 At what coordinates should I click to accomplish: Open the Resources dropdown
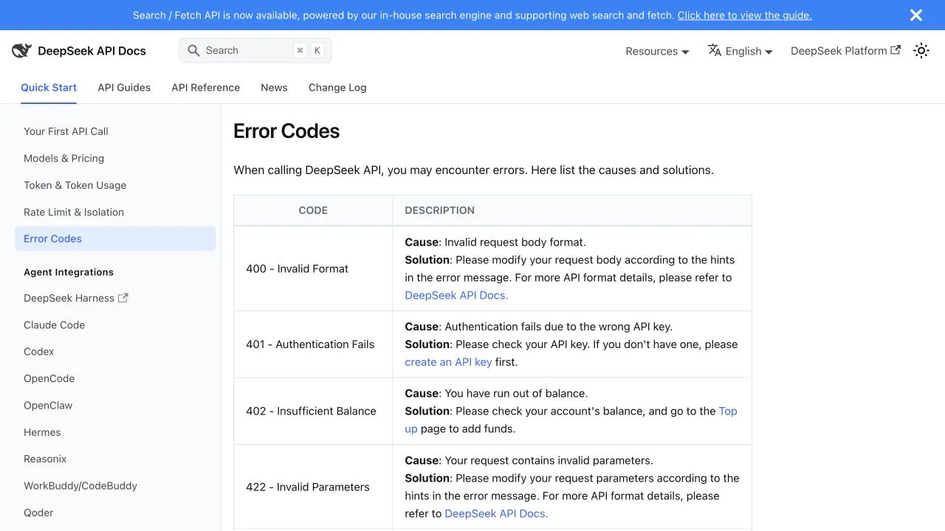(x=657, y=51)
